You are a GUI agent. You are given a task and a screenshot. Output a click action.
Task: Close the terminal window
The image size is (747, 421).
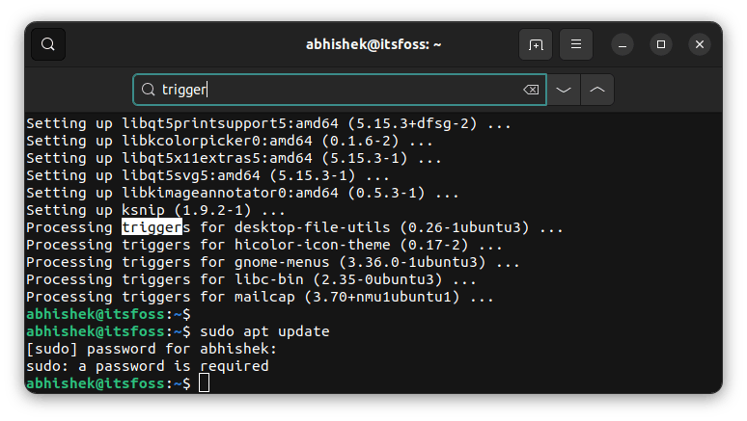coord(700,44)
